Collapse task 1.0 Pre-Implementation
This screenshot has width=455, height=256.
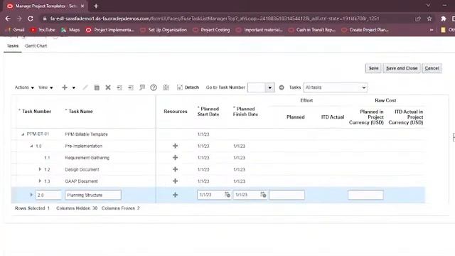pyautogui.click(x=31, y=146)
